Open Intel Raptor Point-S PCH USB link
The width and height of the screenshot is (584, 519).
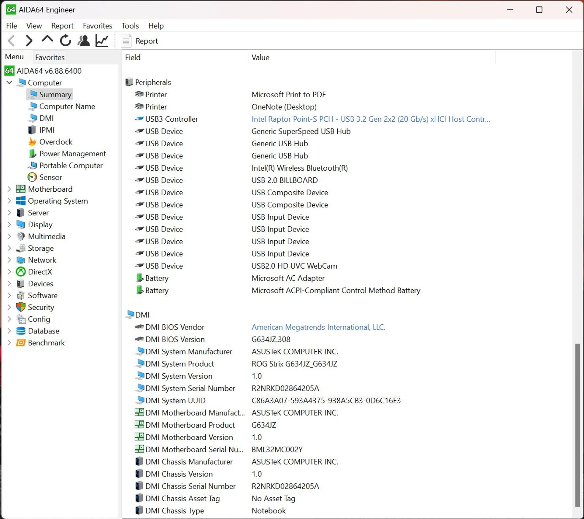click(x=370, y=119)
